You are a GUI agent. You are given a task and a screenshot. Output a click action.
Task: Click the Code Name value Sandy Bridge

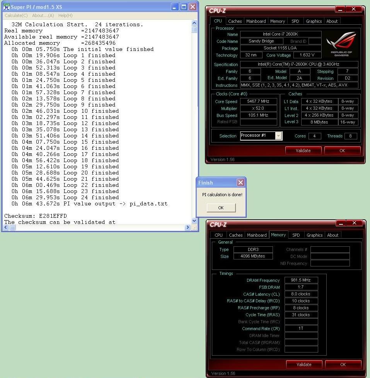(x=261, y=41)
